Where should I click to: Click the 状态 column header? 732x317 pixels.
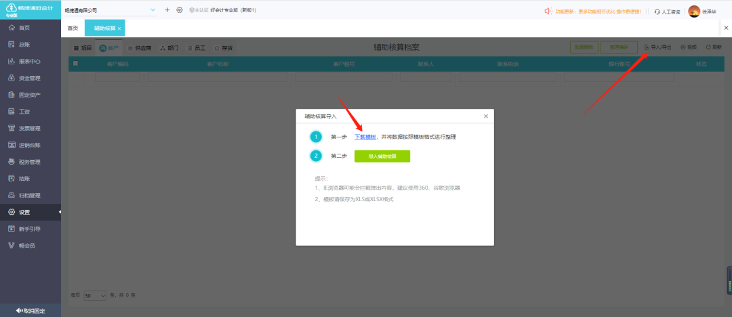click(x=701, y=64)
